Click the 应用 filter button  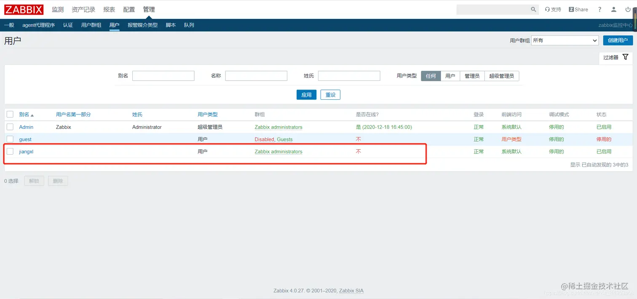pos(306,95)
